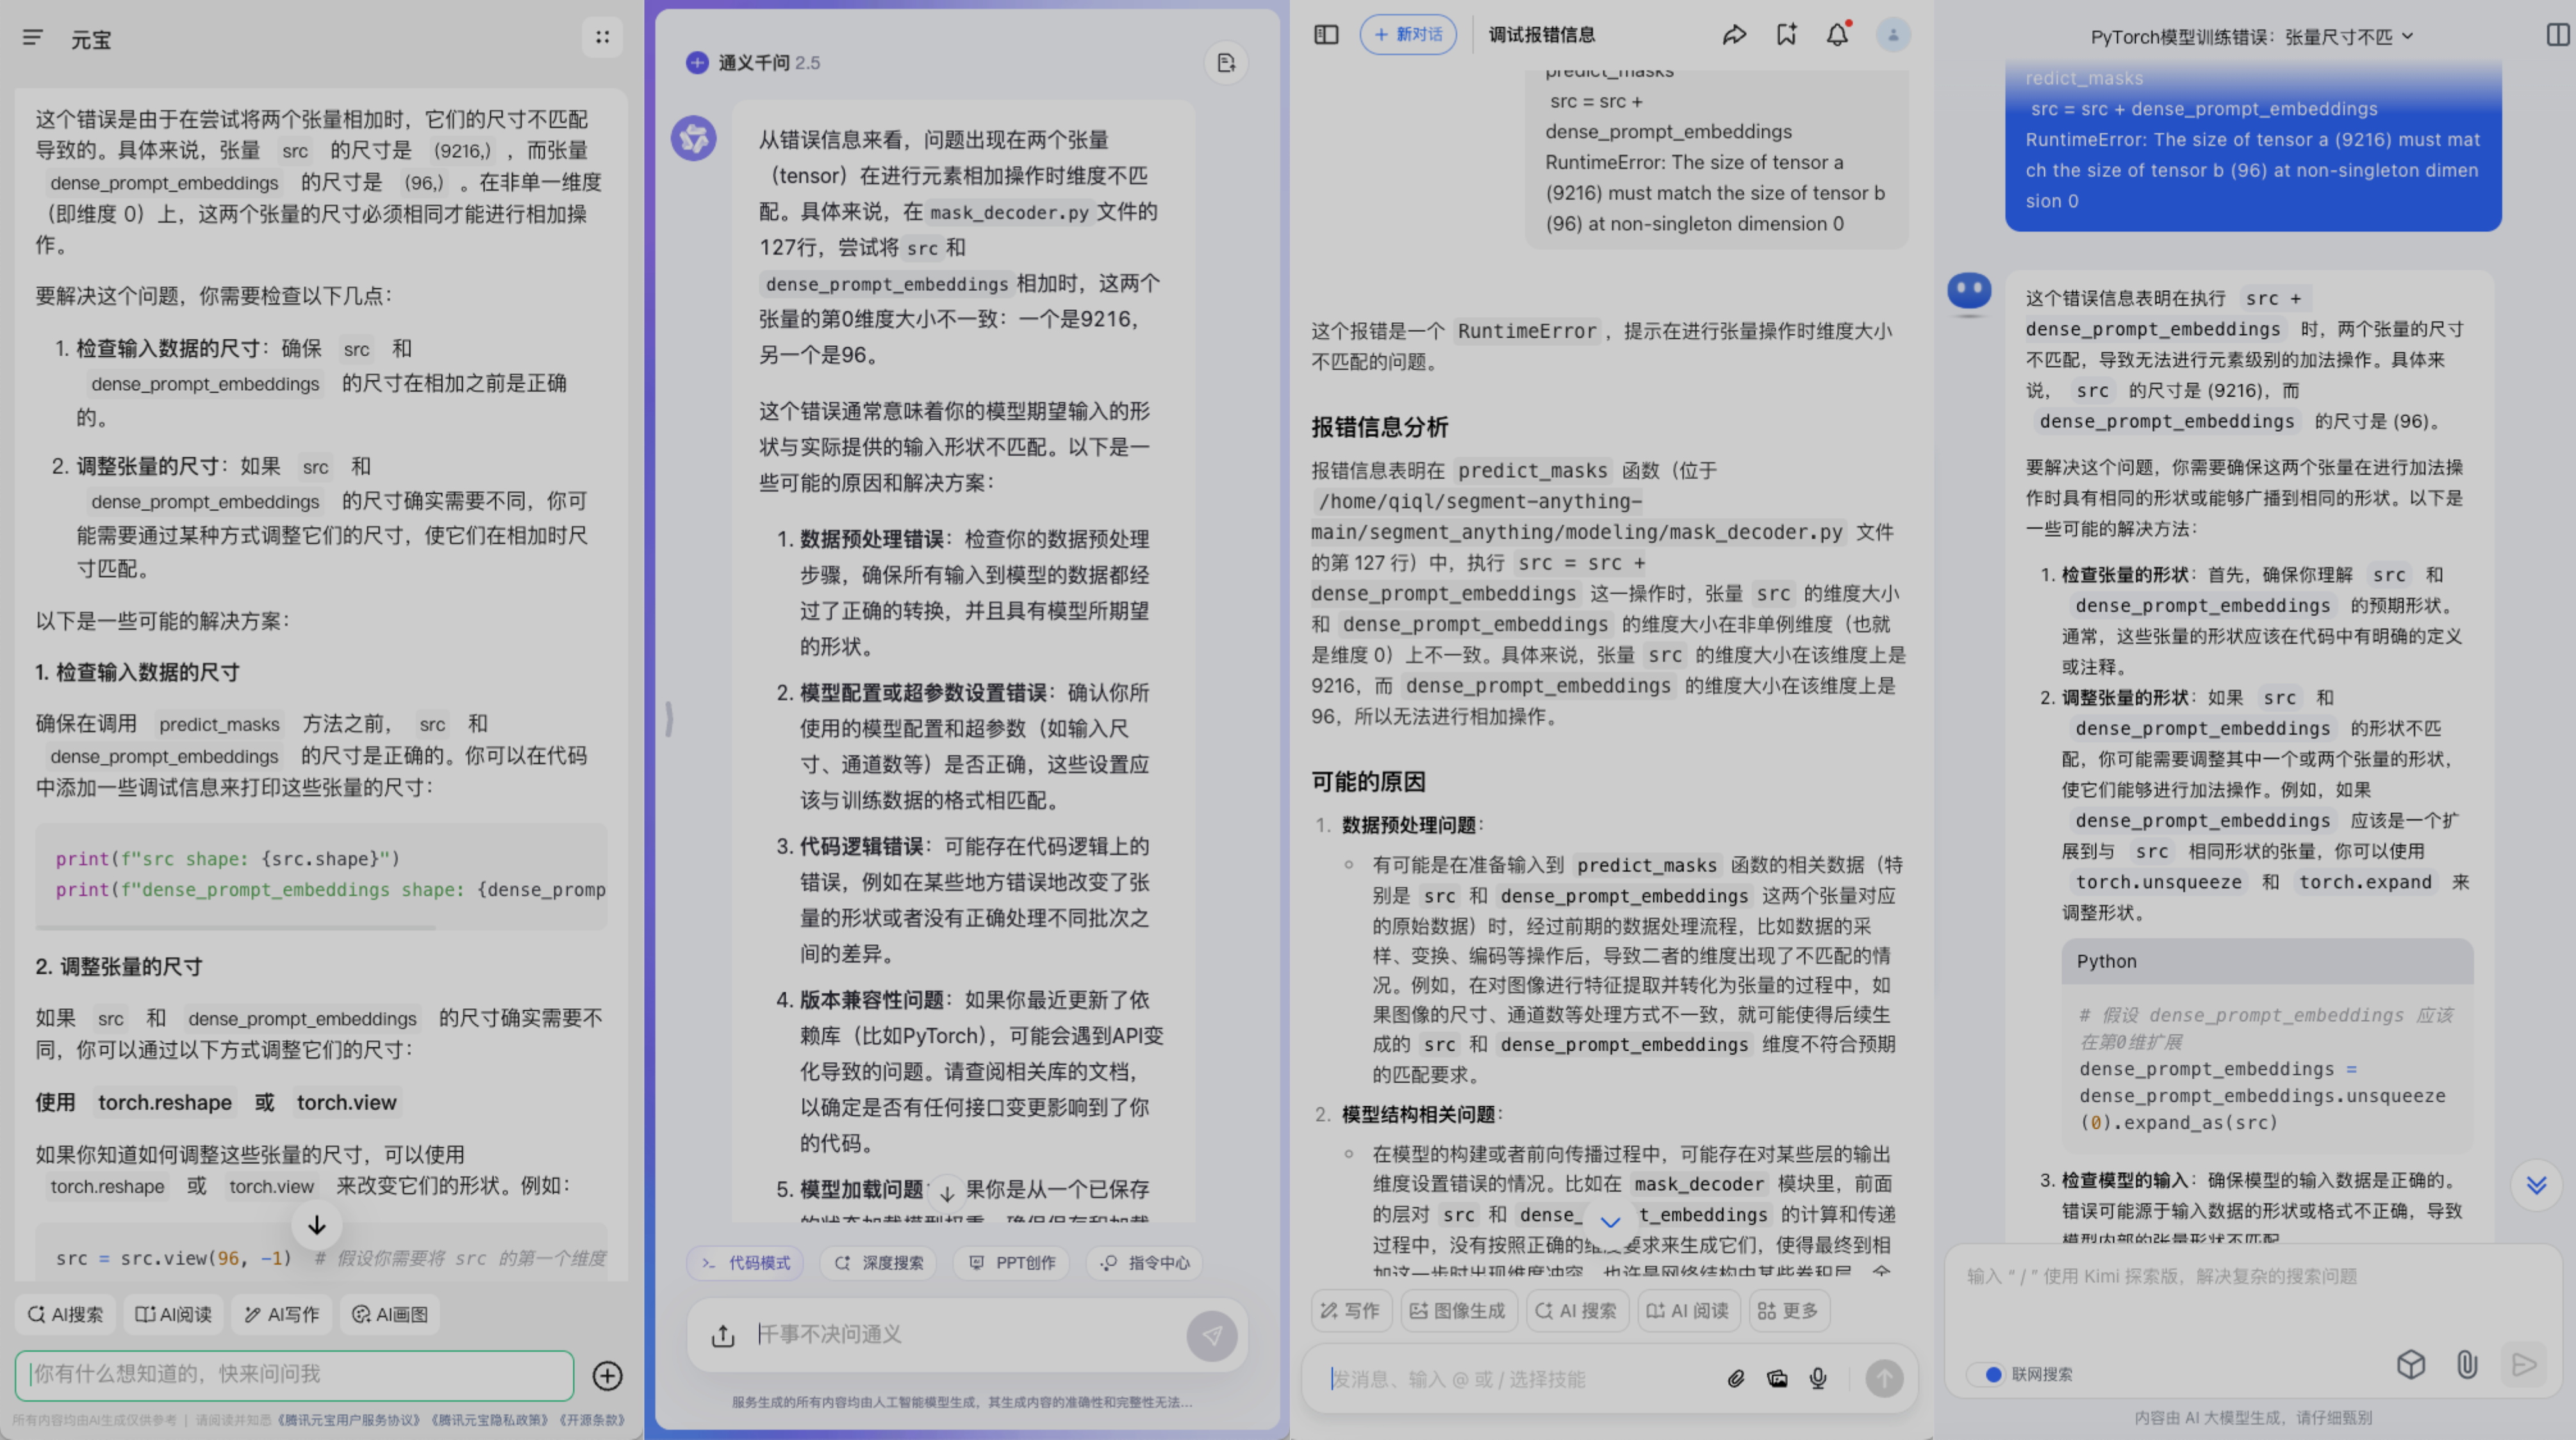This screenshot has width=2576, height=1440.
Task: Click the blue chevron down above 写作 chips
Action: click(x=1610, y=1221)
